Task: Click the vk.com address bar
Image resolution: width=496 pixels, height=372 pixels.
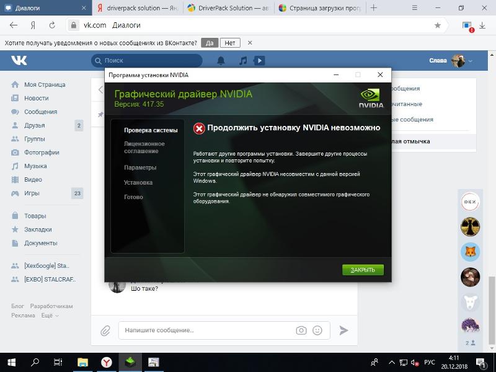Action: point(250,25)
